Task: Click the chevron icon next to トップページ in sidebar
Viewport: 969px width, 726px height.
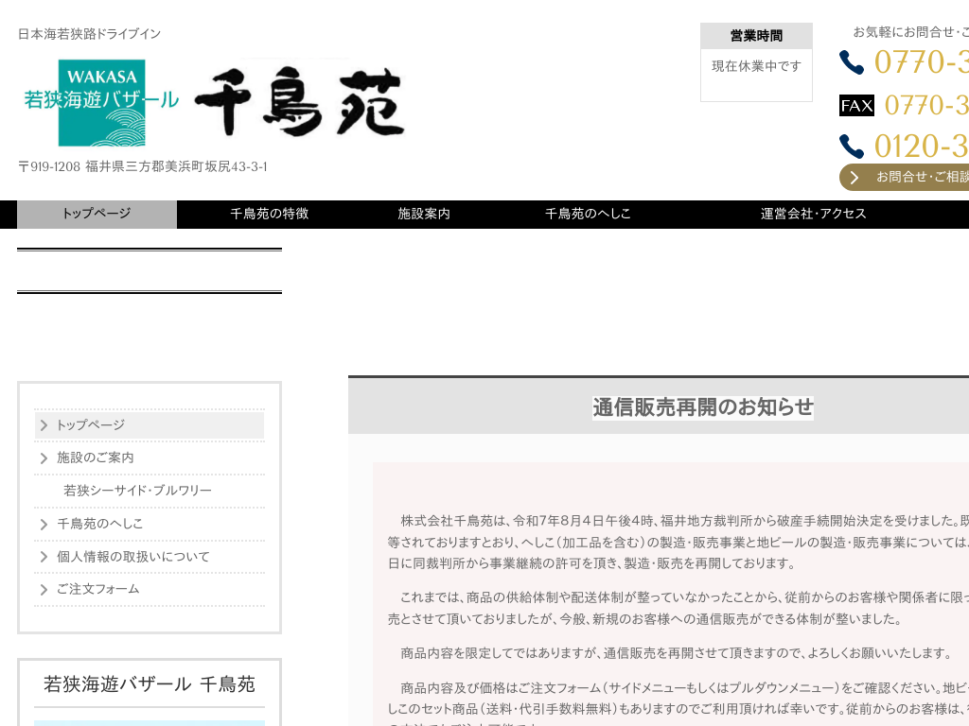Action: [x=44, y=424]
